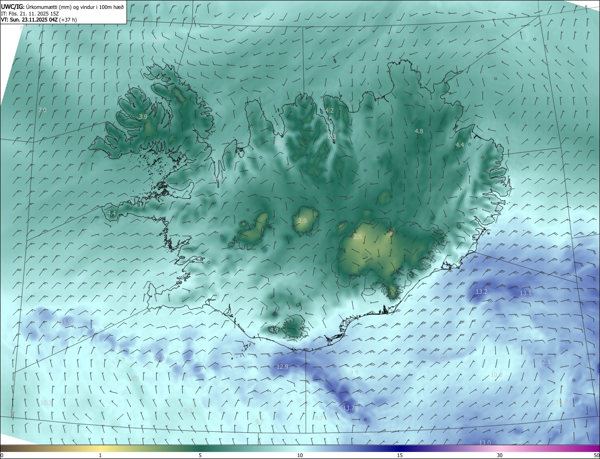Select the yellow colorbar region at 1
Screen dimensions: 600x459
tap(100, 448)
